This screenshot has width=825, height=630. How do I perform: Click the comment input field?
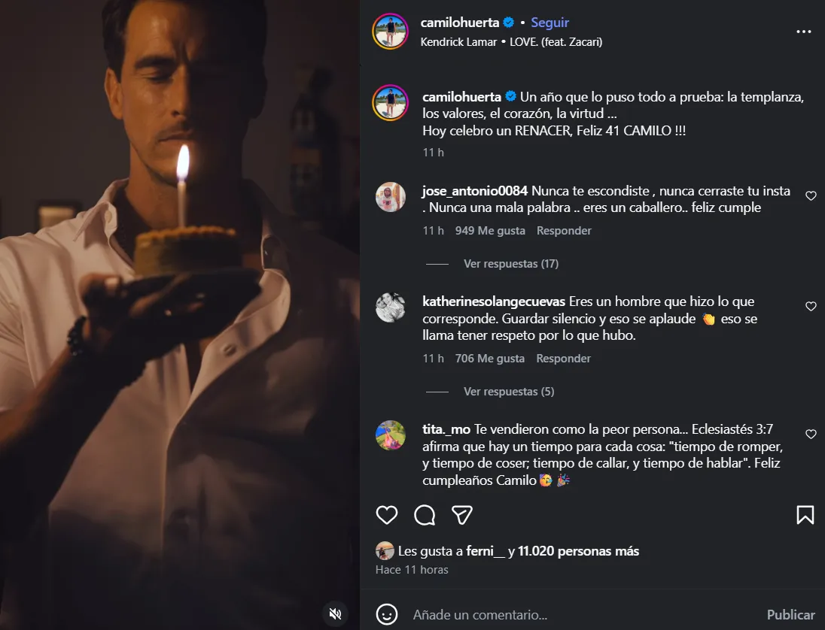pos(580,615)
